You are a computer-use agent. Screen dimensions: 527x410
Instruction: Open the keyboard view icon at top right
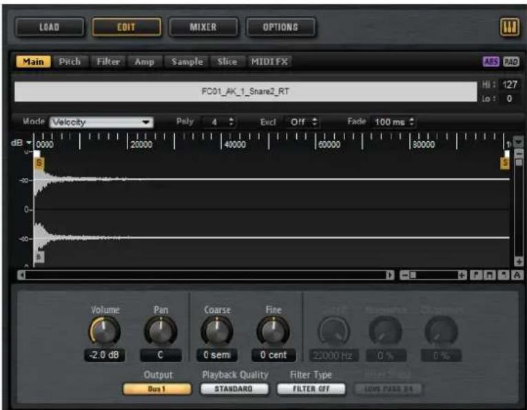(510, 27)
